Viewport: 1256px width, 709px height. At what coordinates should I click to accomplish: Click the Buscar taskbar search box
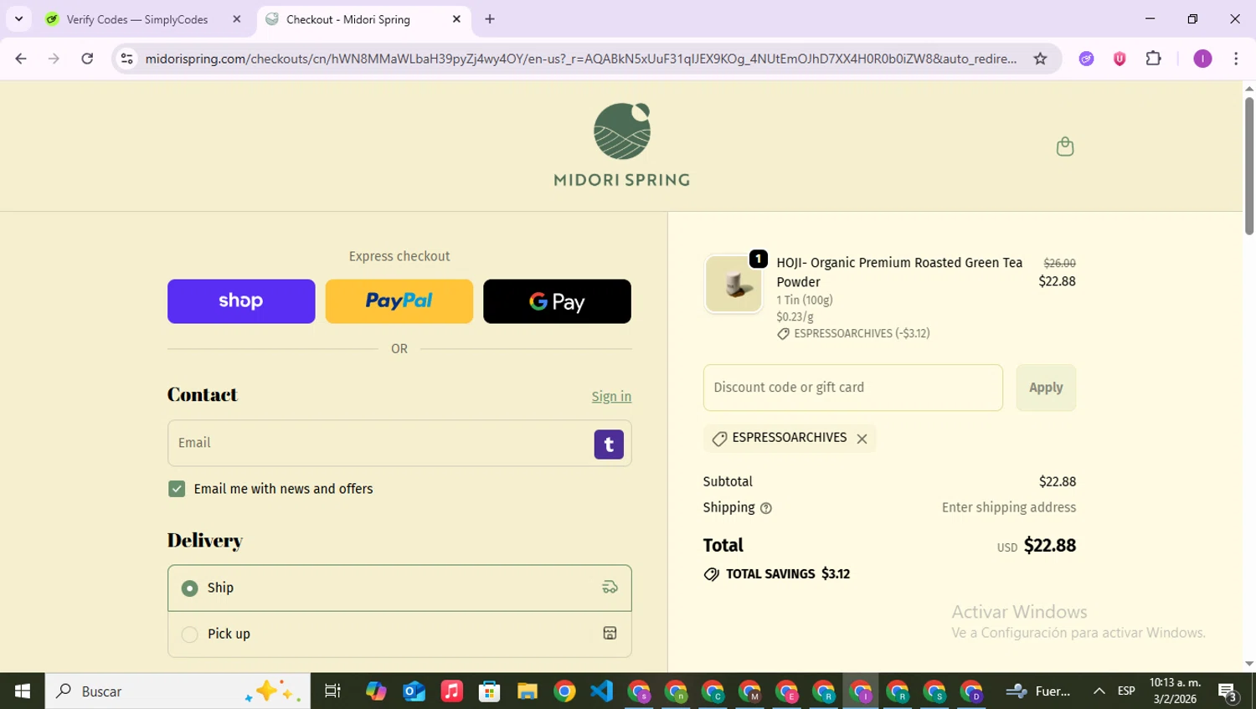pos(178,691)
